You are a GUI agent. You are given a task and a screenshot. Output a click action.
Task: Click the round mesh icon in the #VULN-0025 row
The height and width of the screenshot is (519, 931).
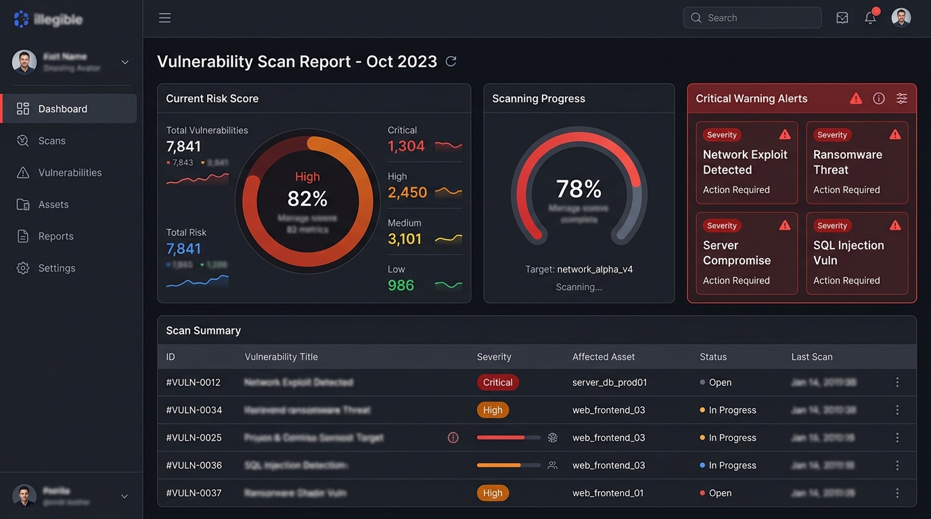[553, 438]
